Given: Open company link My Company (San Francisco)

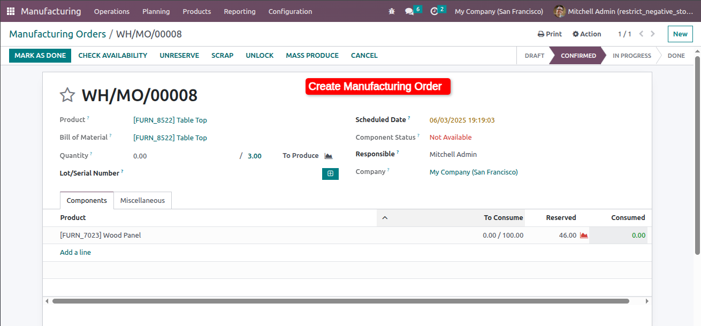Looking at the screenshot, I should tap(474, 172).
